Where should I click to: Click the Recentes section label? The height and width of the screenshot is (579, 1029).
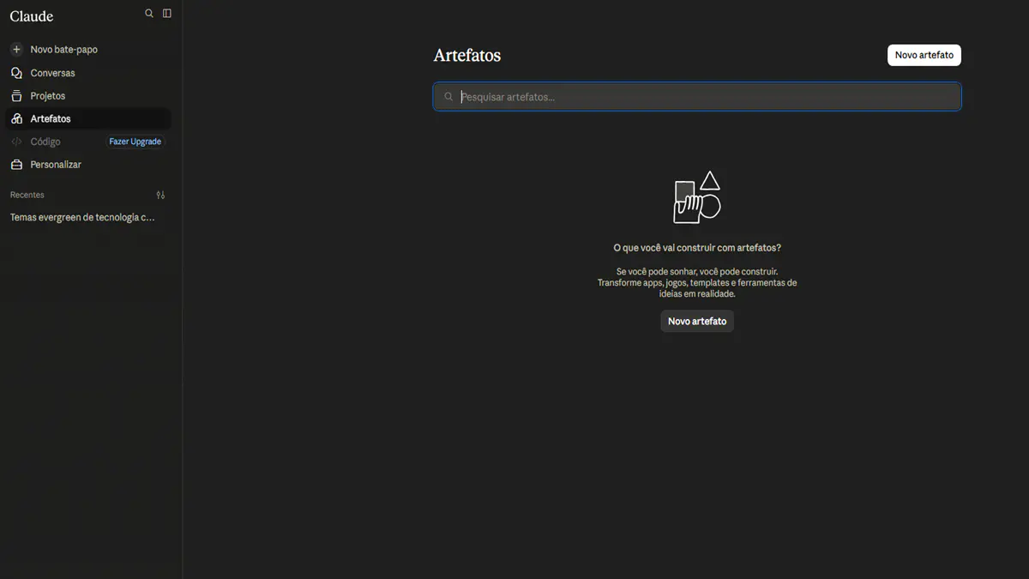tap(27, 195)
